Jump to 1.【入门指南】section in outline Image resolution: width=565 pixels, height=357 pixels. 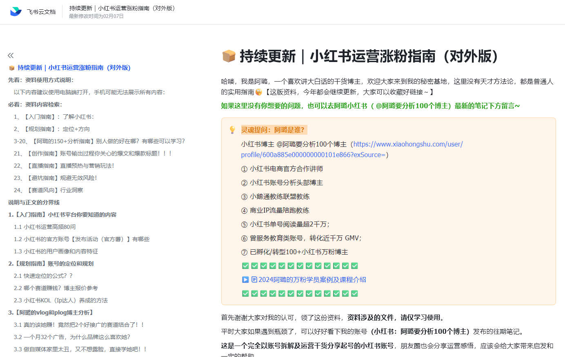point(62,215)
